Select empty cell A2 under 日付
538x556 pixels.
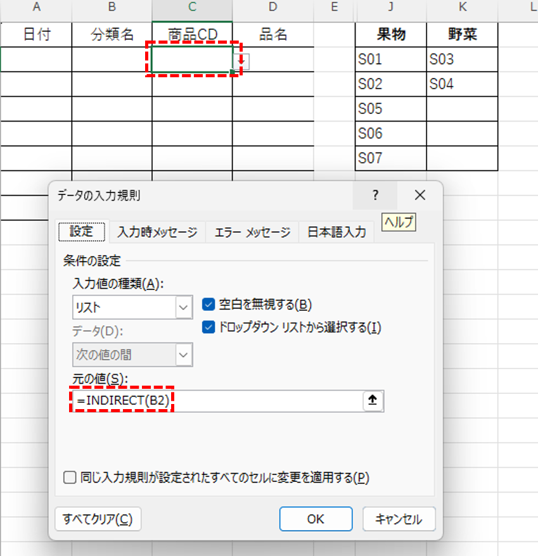[x=36, y=60]
